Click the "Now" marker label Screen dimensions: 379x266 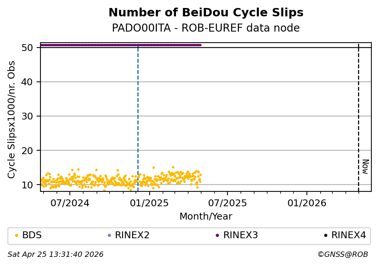coord(365,167)
